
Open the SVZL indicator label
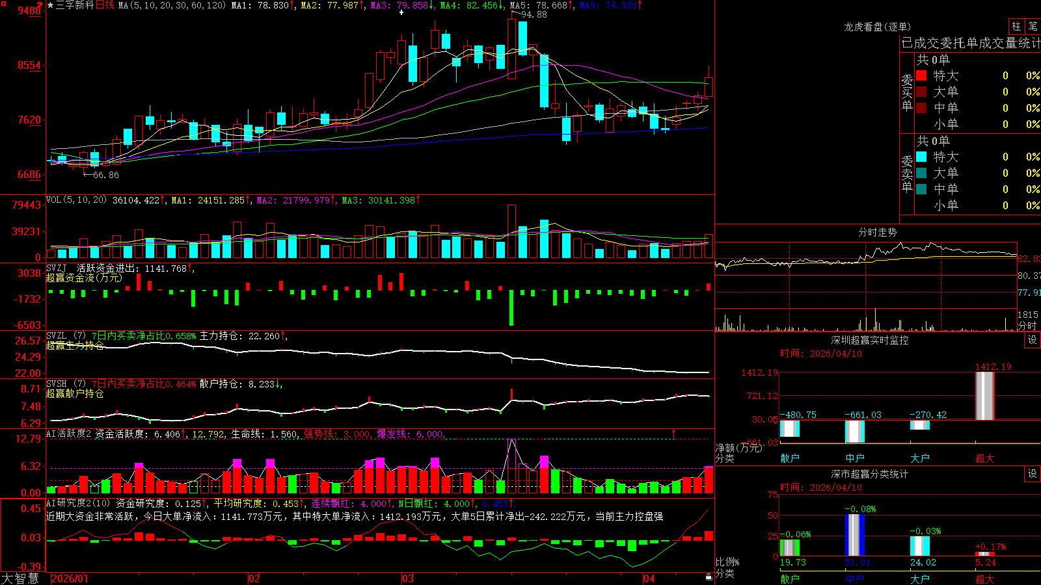pos(56,335)
